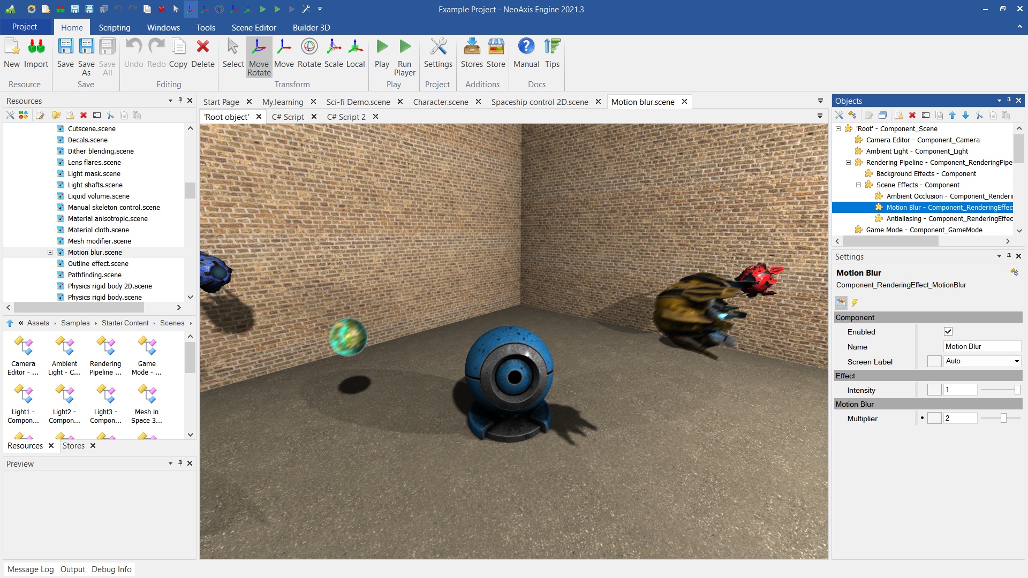
Task: Open the Sci-fi Demo.scene document tab
Action: pos(358,102)
